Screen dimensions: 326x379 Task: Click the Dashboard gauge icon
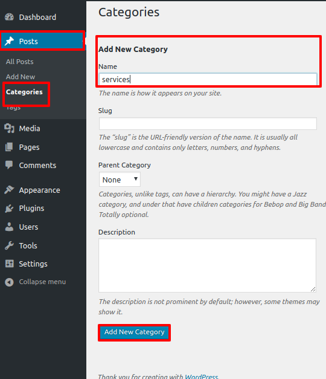coord(10,17)
